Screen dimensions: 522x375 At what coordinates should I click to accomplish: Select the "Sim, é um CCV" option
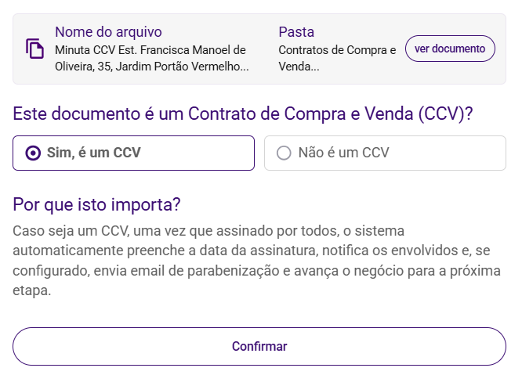click(x=133, y=153)
